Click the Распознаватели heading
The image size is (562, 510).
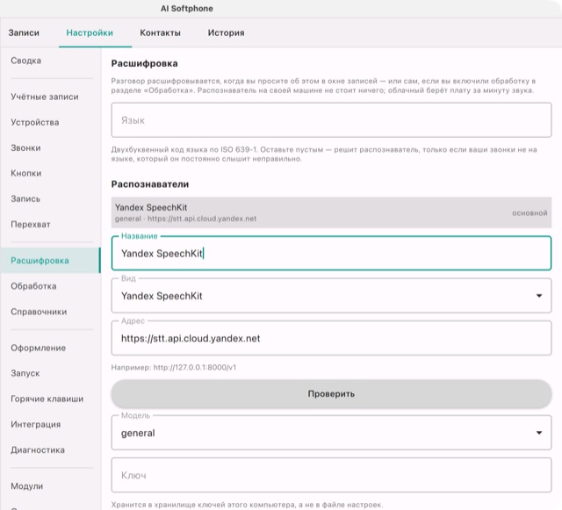(x=150, y=184)
